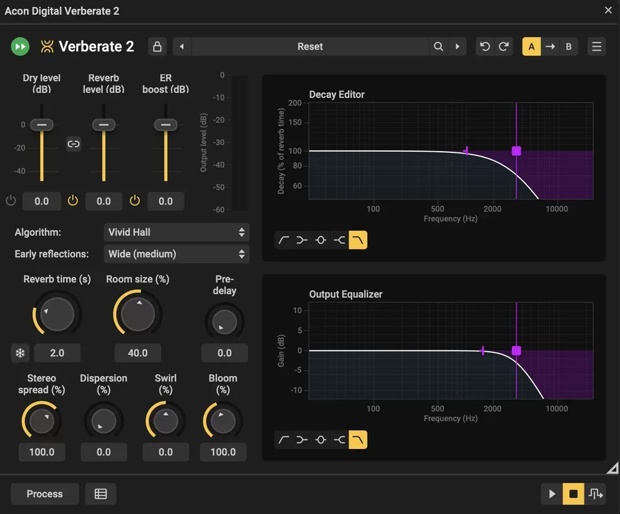This screenshot has width=620, height=514.
Task: Select low-pass filter in Decay Editor
Action: (x=358, y=240)
